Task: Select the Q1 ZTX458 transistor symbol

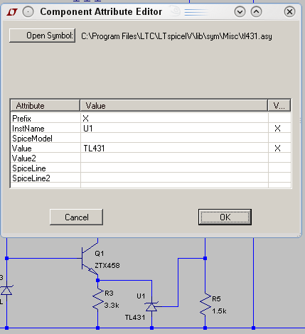Action: click(90, 259)
